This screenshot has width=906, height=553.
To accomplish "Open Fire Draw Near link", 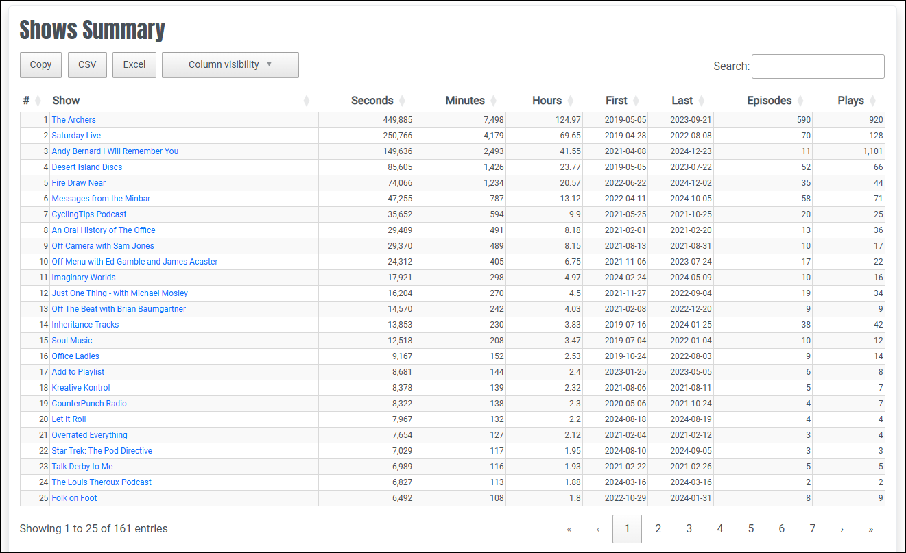I will pyautogui.click(x=79, y=183).
